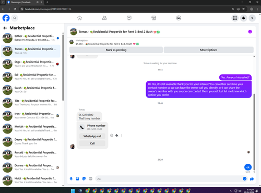
Task: Open the Olga conversation
Action: [x=31, y=64]
